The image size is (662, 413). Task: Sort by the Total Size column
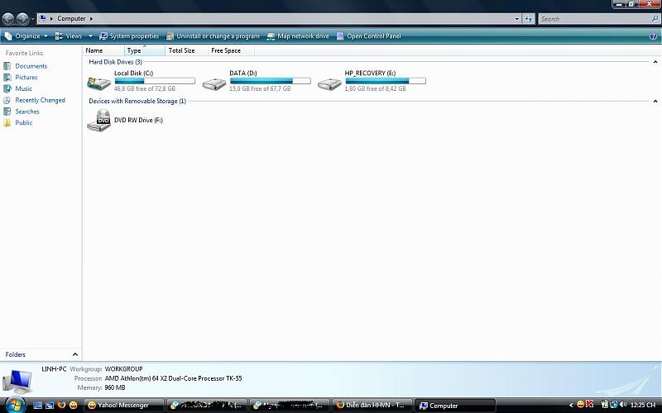[x=181, y=50]
